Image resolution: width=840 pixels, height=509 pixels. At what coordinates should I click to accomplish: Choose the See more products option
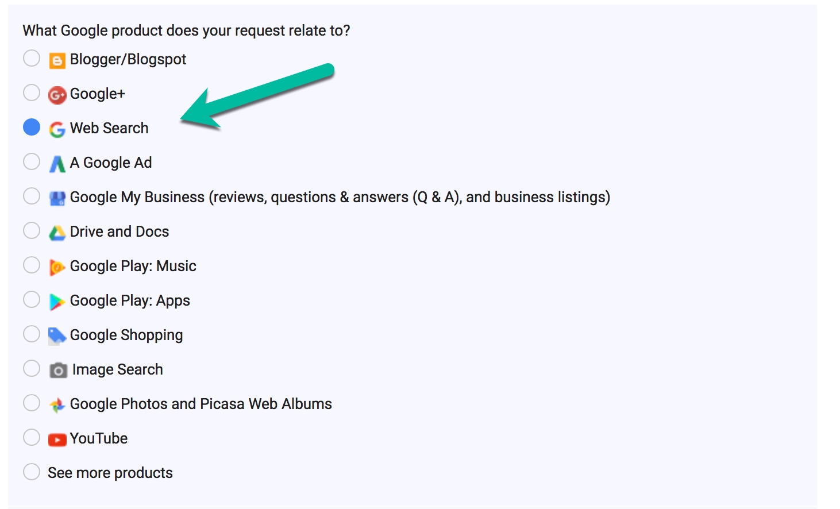point(32,472)
